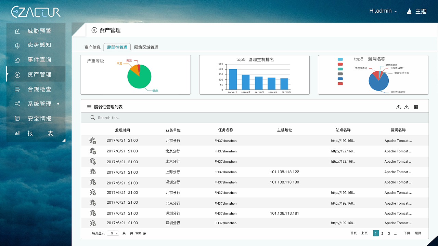Image resolution: width=438 pixels, height=246 pixels.
Task: Open the 报表 sidebar item
Action: coord(36,133)
